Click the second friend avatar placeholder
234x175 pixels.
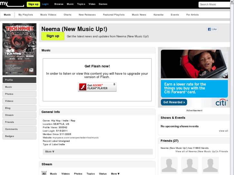[x=190, y=165]
